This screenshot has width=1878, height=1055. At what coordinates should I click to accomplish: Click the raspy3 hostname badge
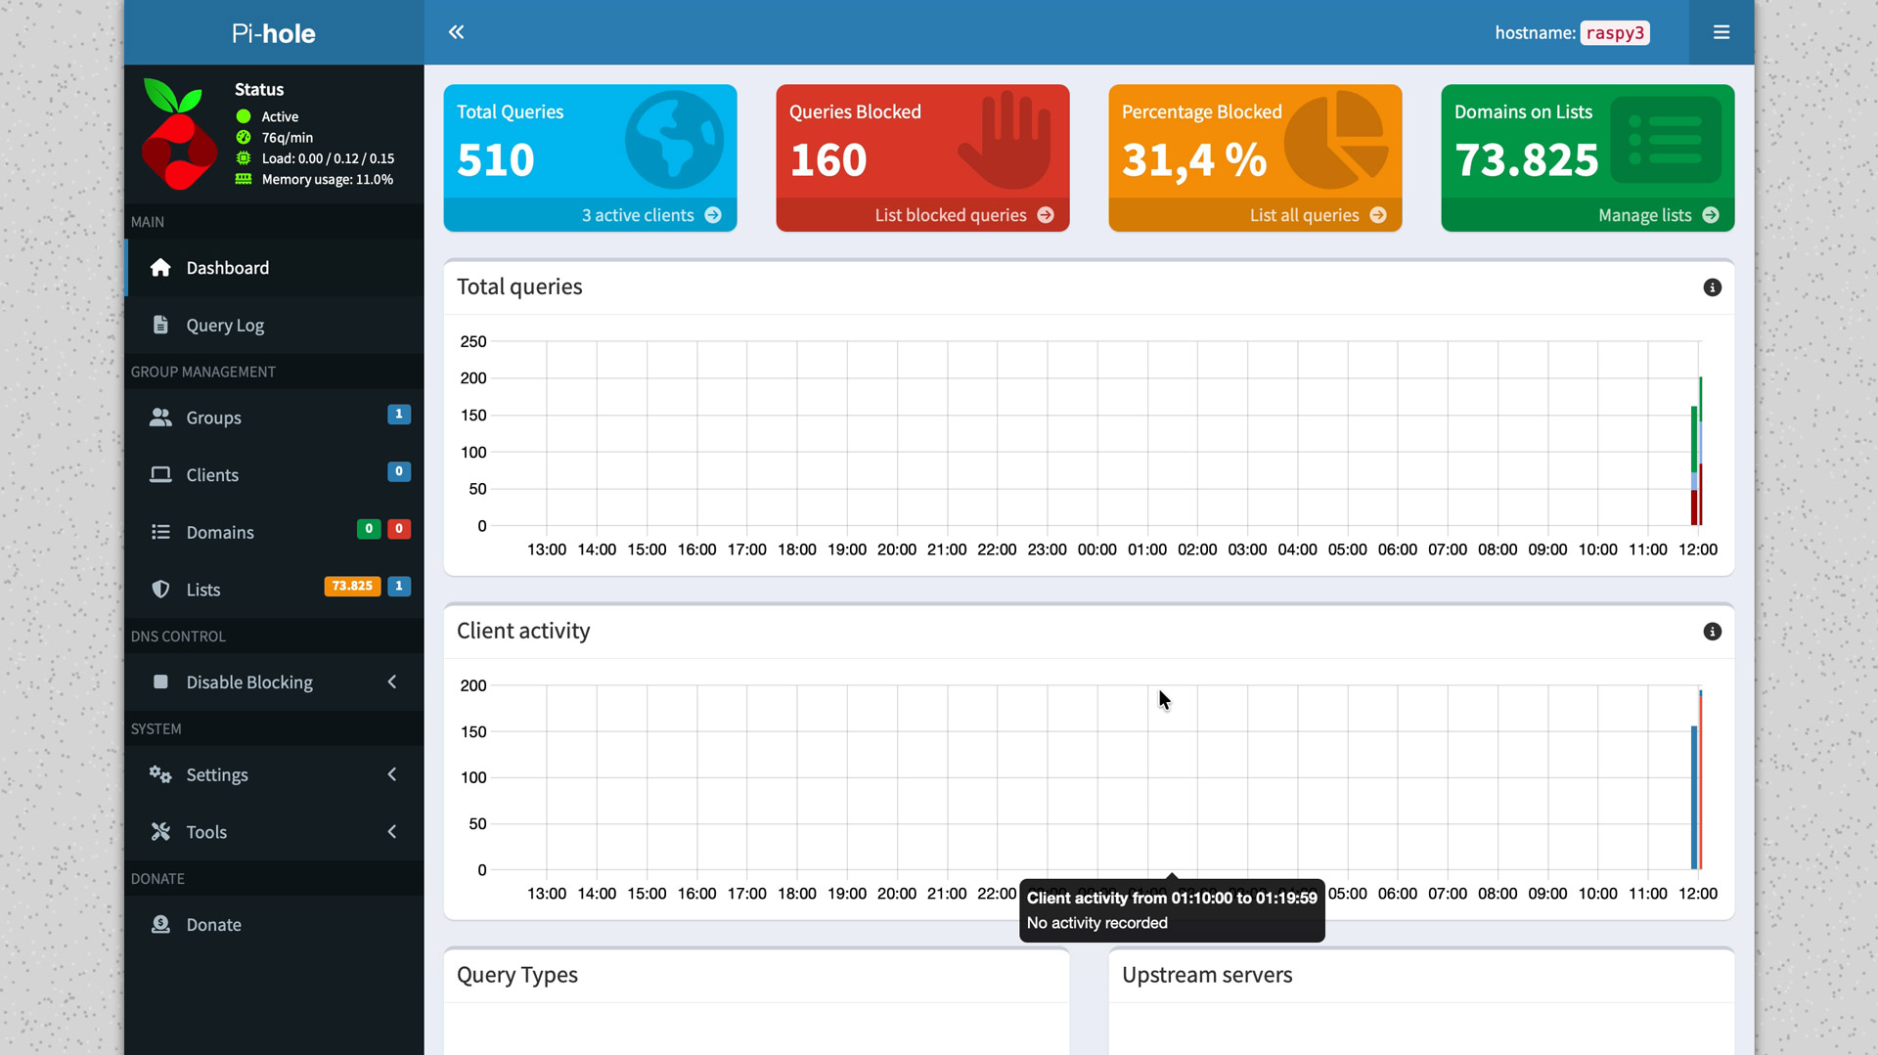(x=1615, y=32)
